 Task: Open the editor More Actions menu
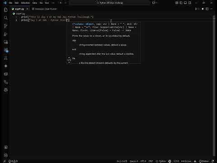pyautogui.click(x=212, y=9)
